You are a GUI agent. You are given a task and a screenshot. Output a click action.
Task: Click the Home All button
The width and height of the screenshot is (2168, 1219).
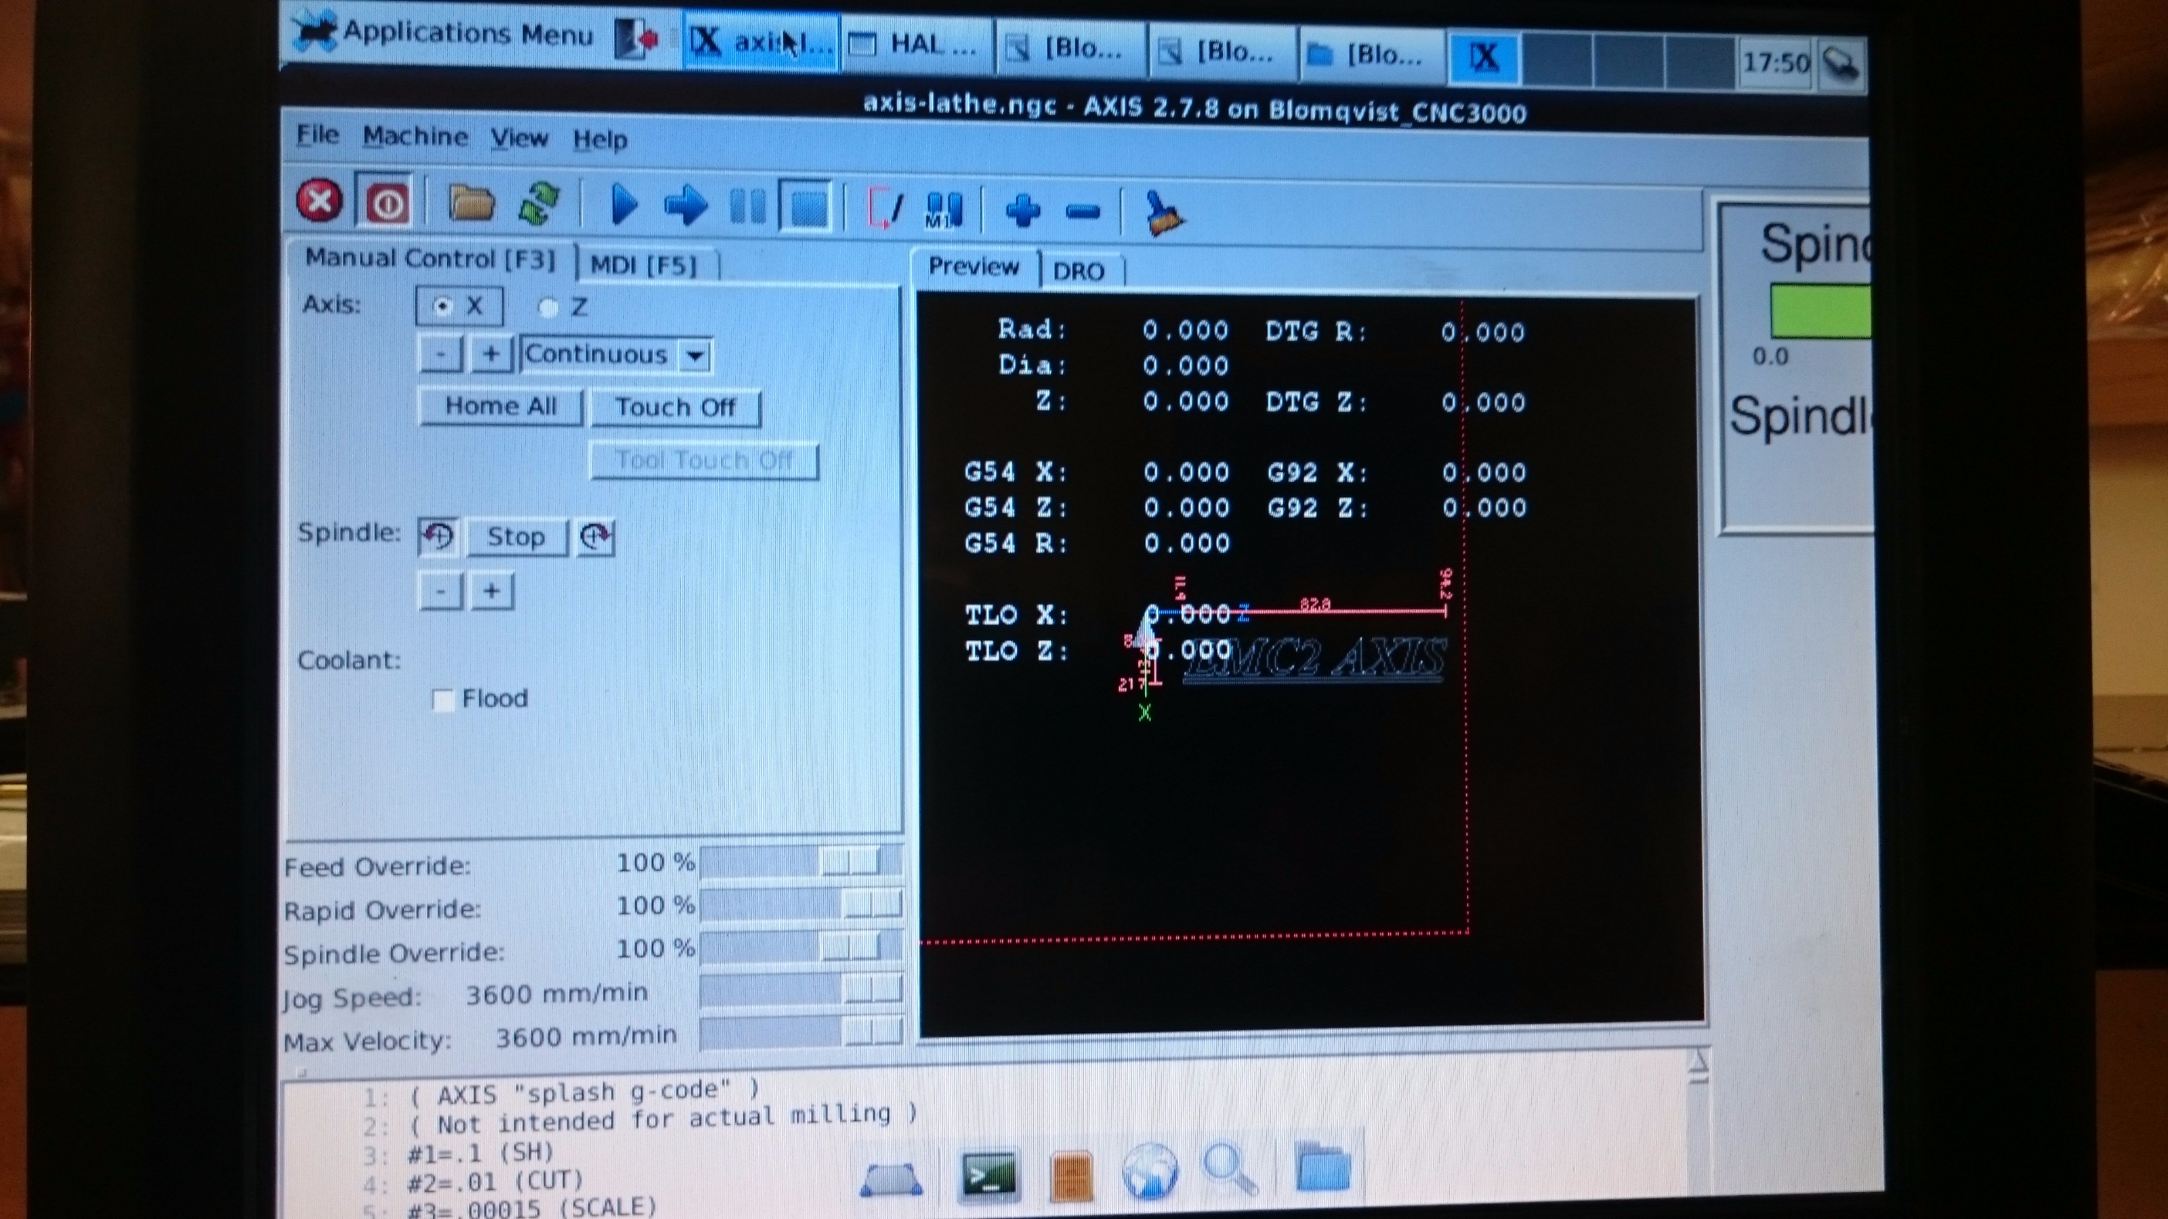[x=501, y=406]
